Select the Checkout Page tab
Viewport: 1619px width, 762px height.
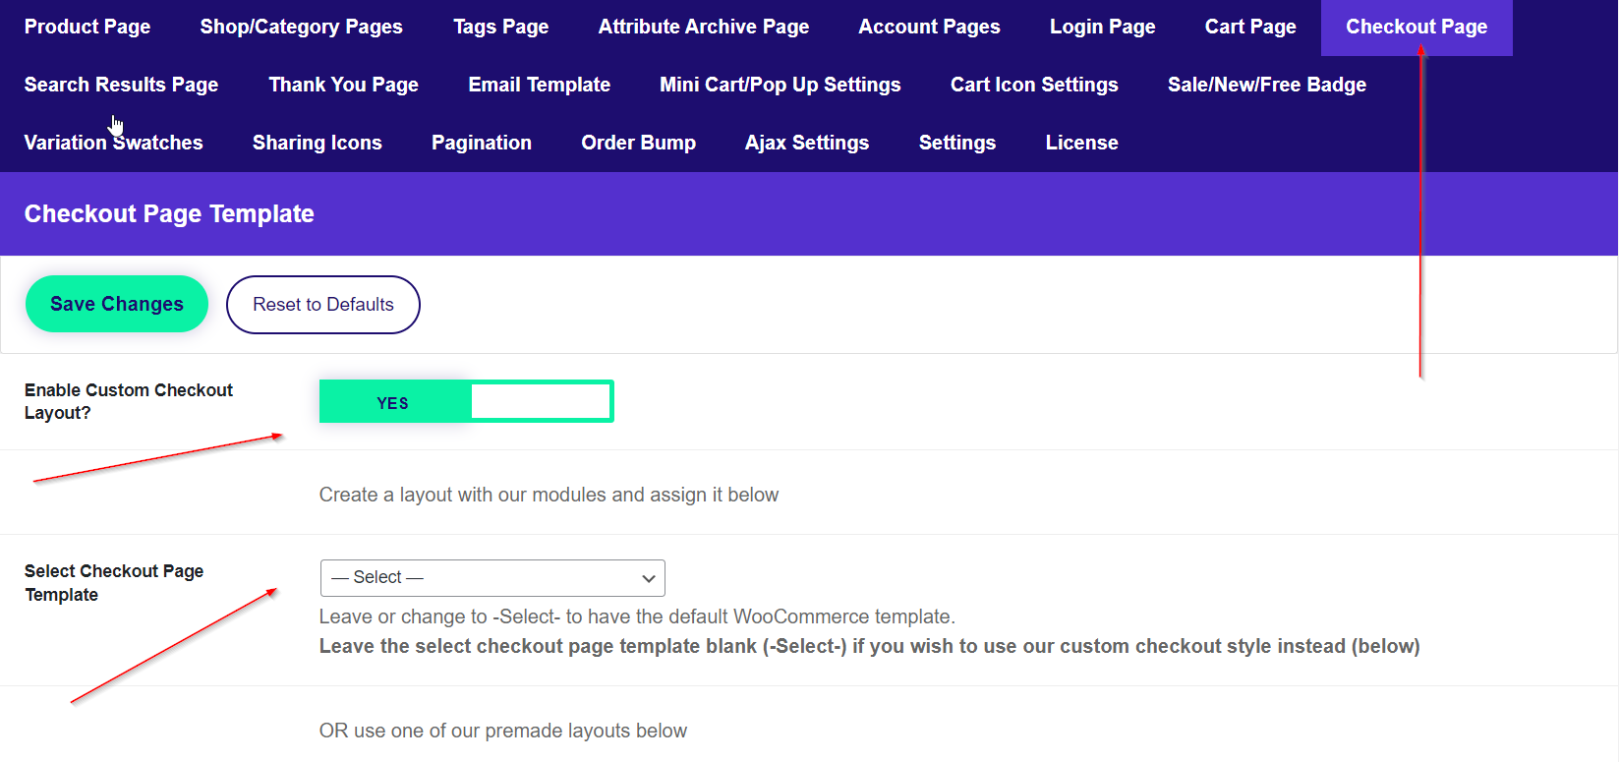pos(1416,28)
